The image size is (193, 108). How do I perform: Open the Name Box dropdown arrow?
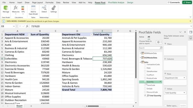click(14, 26)
